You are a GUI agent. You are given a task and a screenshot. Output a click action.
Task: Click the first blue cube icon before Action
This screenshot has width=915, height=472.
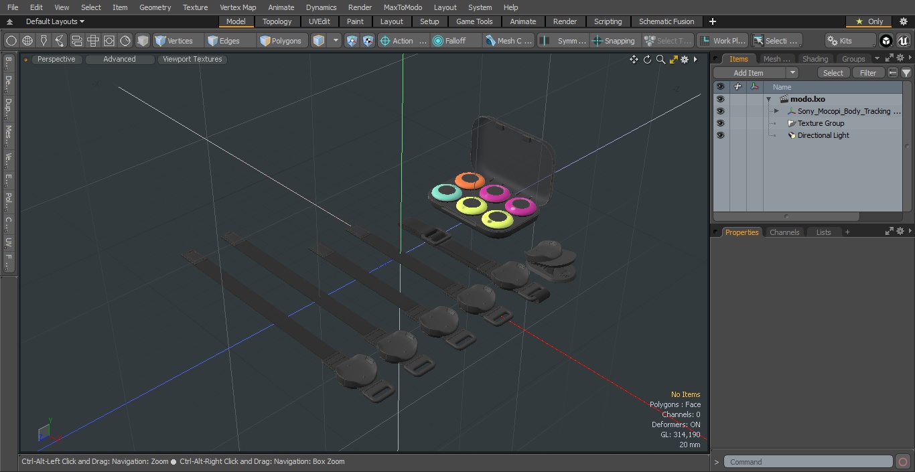tap(352, 41)
